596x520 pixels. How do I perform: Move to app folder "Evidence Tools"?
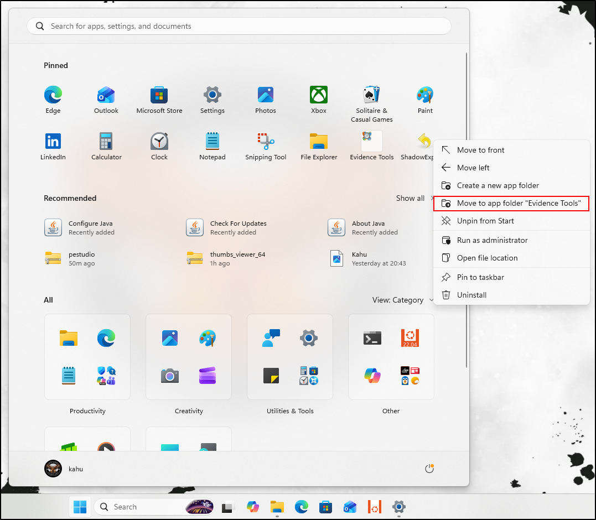pyautogui.click(x=511, y=203)
